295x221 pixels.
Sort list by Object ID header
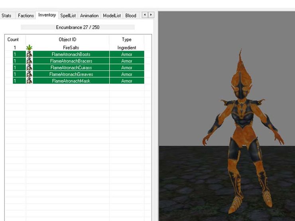pos(67,39)
